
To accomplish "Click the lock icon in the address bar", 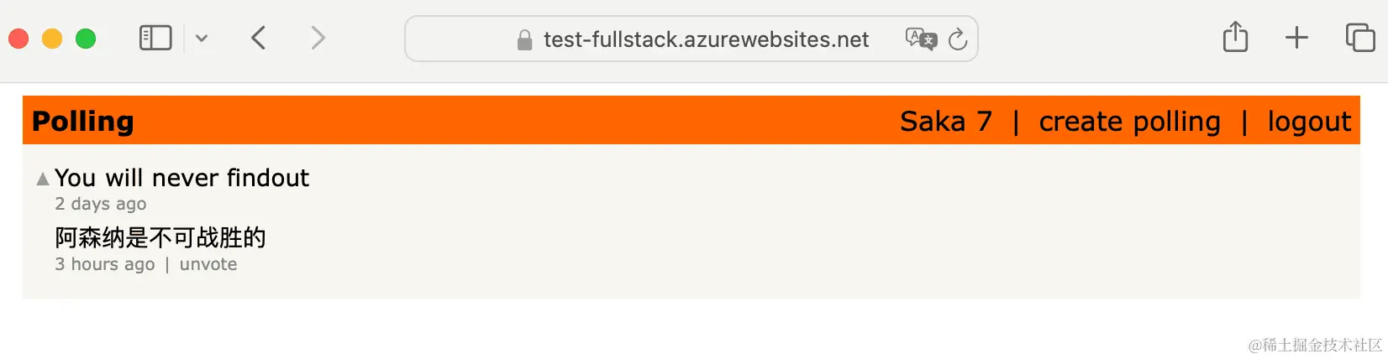I will (524, 39).
